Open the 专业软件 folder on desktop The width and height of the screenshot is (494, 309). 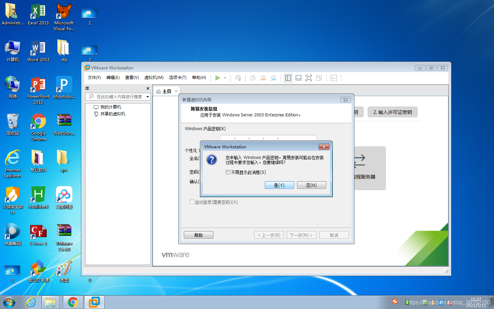[x=38, y=161]
